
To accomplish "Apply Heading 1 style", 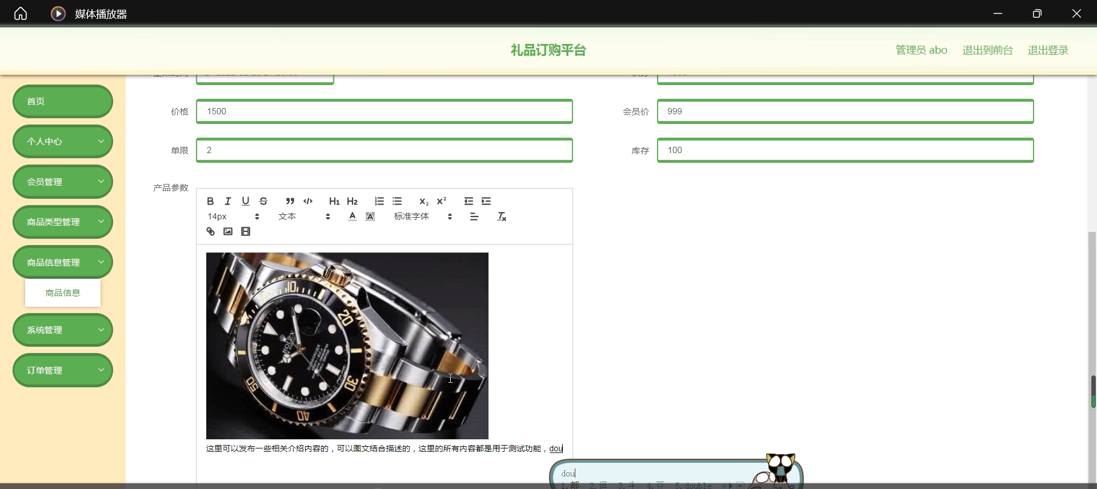I will coord(334,201).
